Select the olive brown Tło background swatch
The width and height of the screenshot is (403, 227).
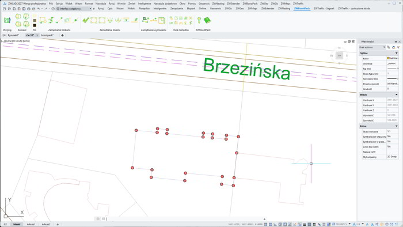pos(35,20)
